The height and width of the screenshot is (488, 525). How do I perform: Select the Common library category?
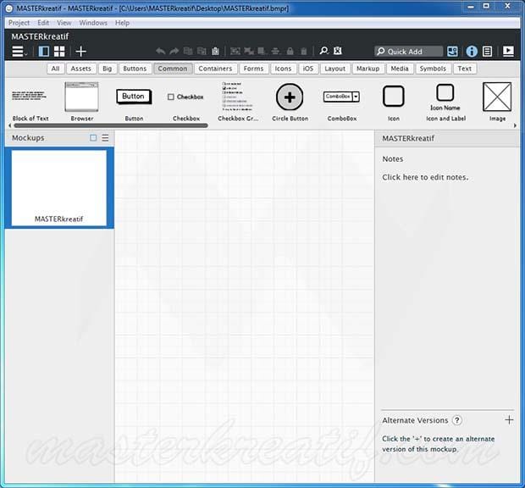click(x=173, y=69)
